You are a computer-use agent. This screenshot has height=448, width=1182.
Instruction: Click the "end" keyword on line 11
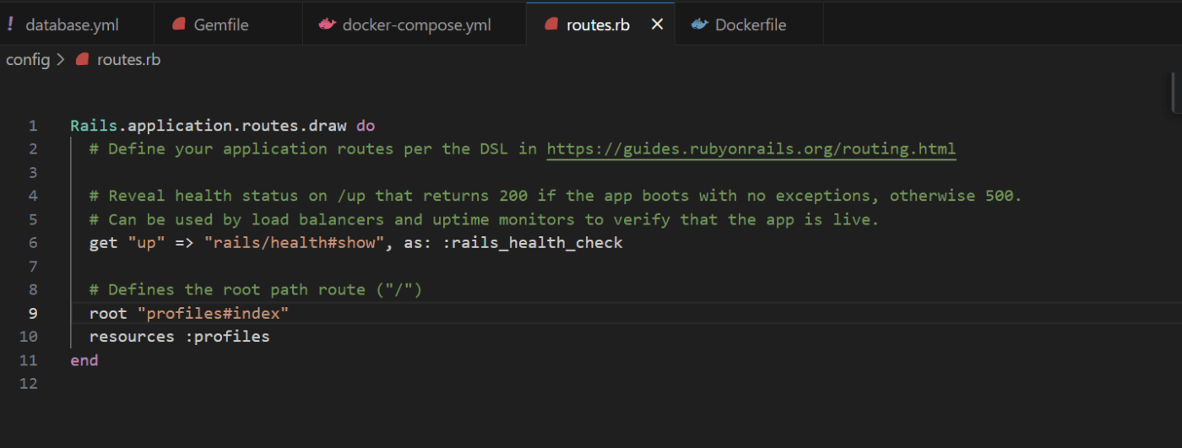click(x=84, y=360)
